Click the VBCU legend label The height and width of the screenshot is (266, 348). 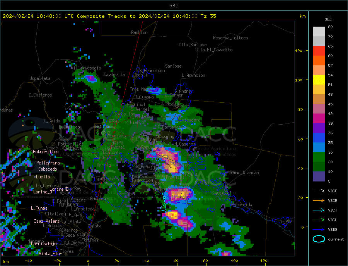coord(333,220)
